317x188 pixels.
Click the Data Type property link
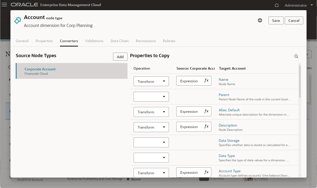point(227,156)
